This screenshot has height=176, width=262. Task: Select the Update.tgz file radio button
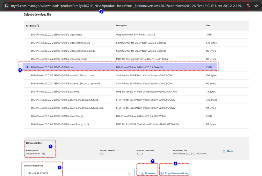28,35
